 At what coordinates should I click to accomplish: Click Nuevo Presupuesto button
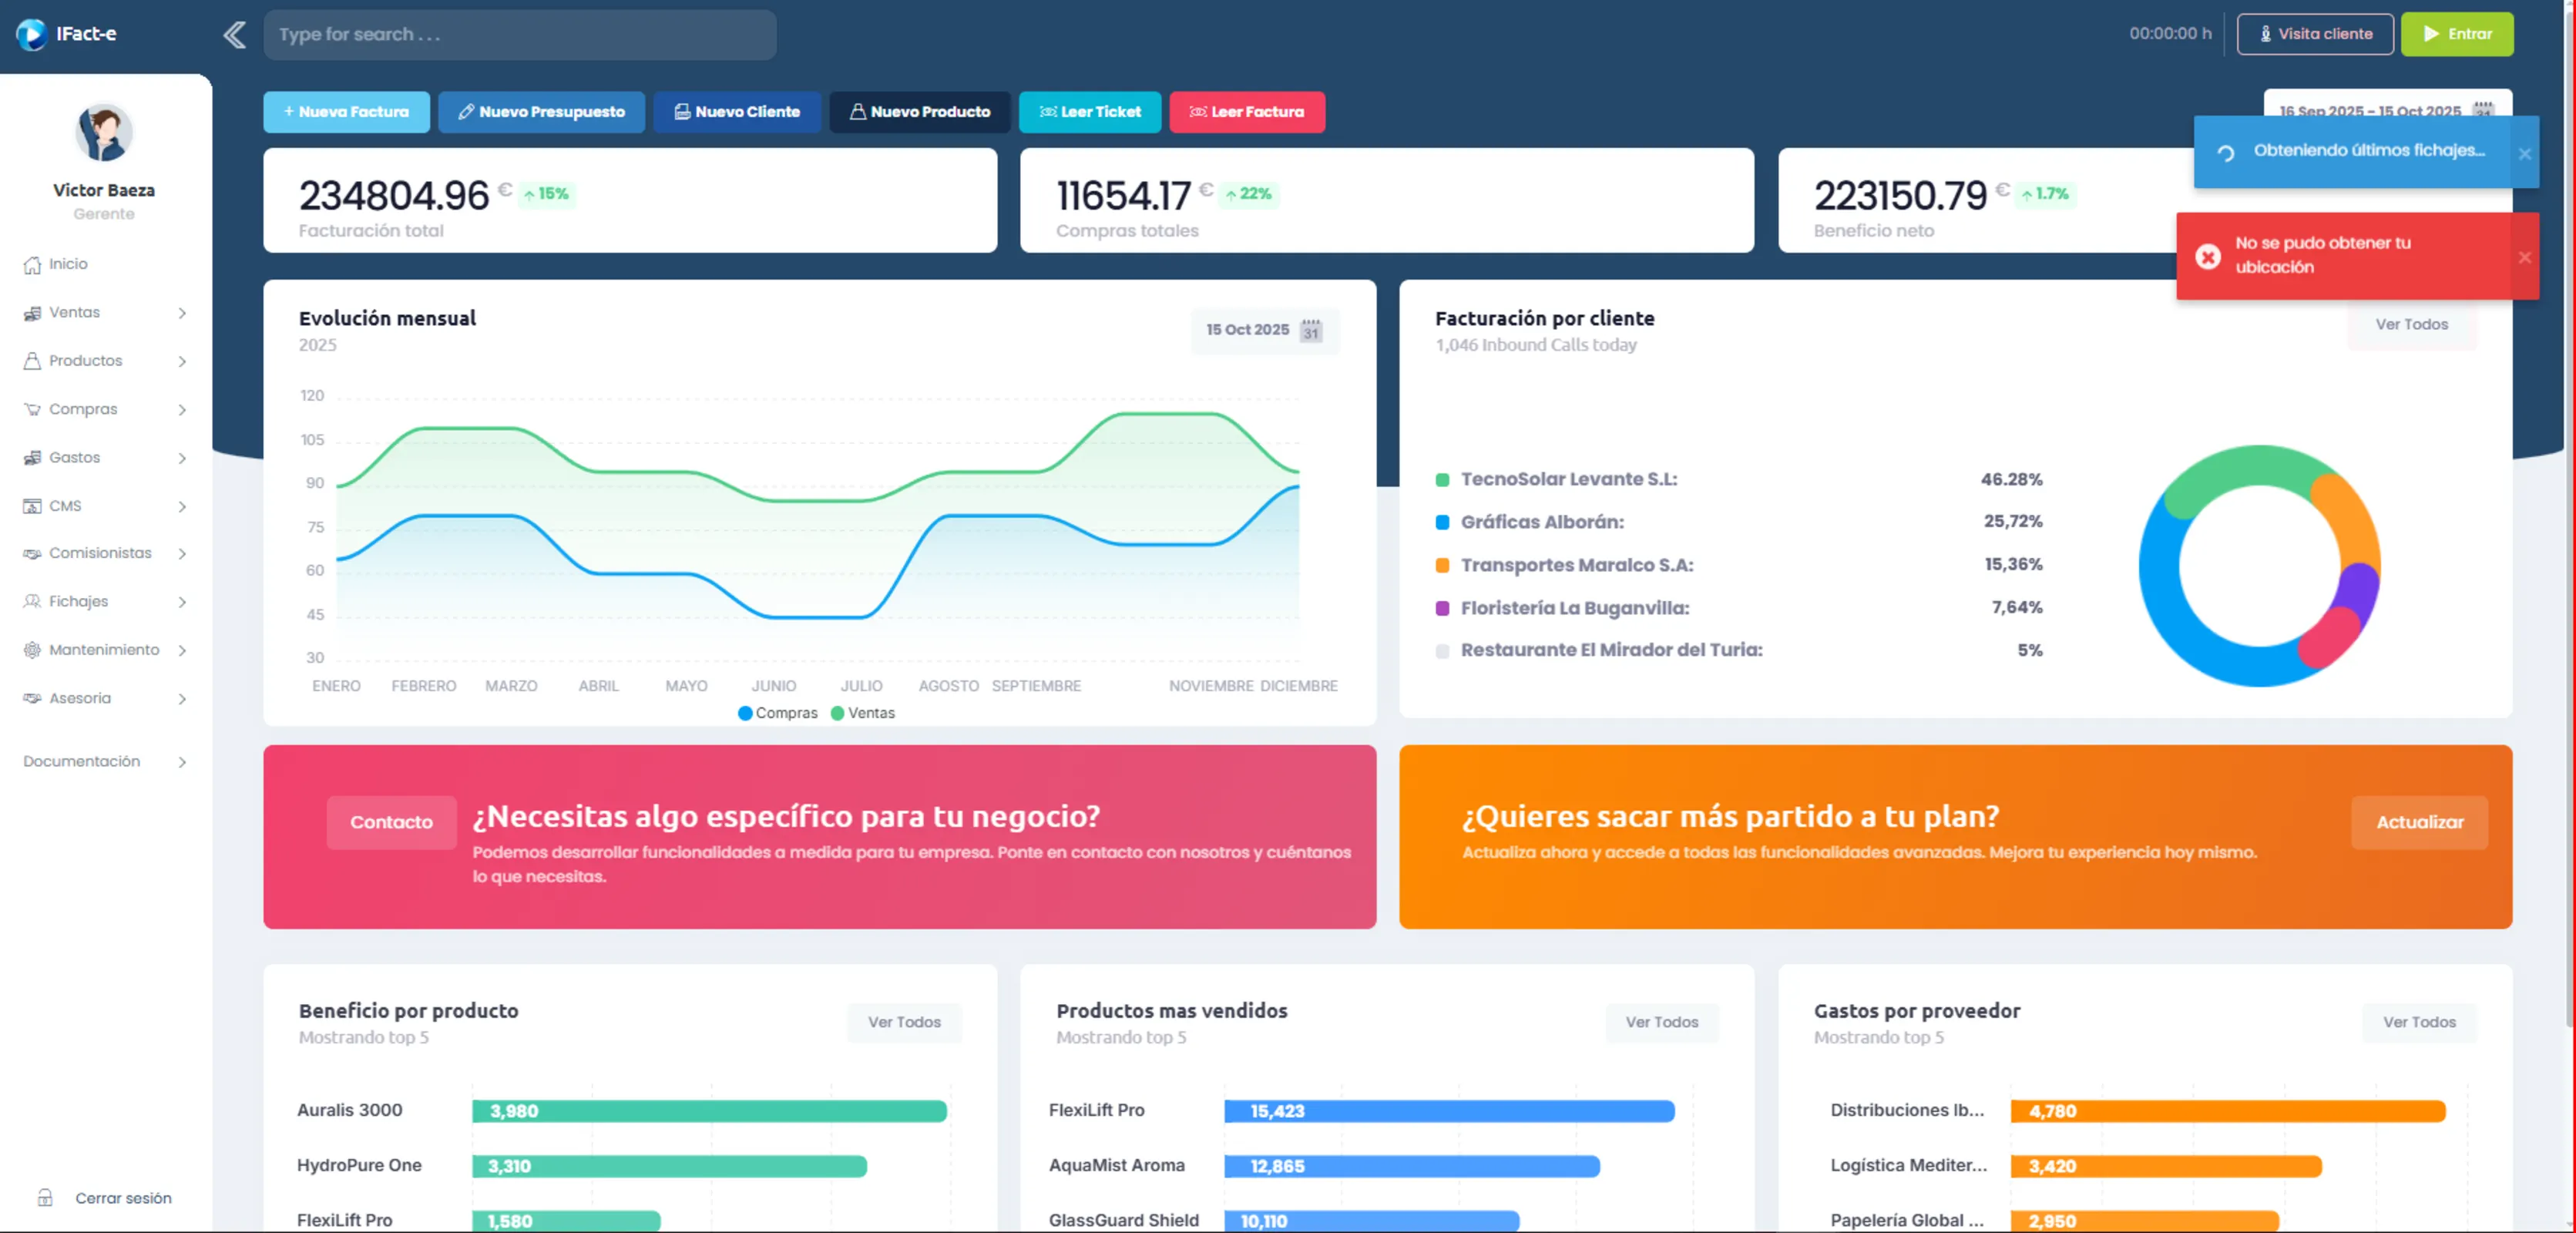point(541,112)
